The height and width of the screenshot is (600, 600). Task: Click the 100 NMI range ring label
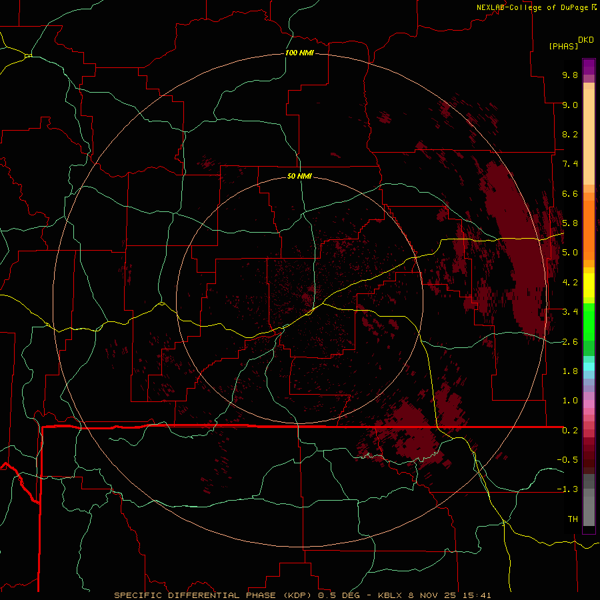click(299, 53)
